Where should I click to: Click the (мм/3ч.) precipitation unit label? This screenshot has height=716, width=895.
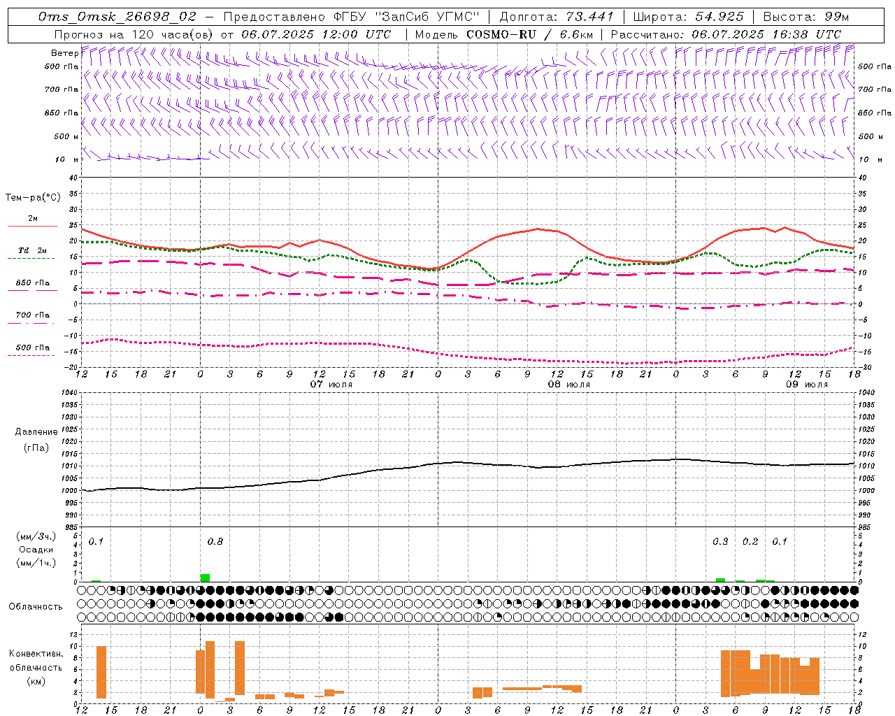(36, 536)
